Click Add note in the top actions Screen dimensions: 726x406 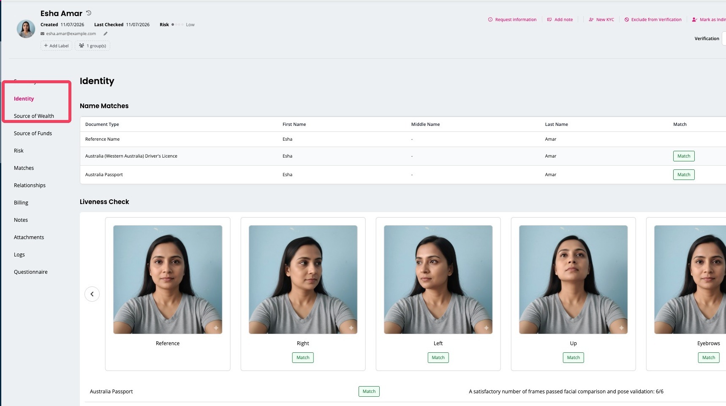coord(560,19)
